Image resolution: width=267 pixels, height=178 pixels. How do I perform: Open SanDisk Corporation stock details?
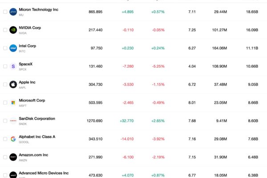coord(37,118)
